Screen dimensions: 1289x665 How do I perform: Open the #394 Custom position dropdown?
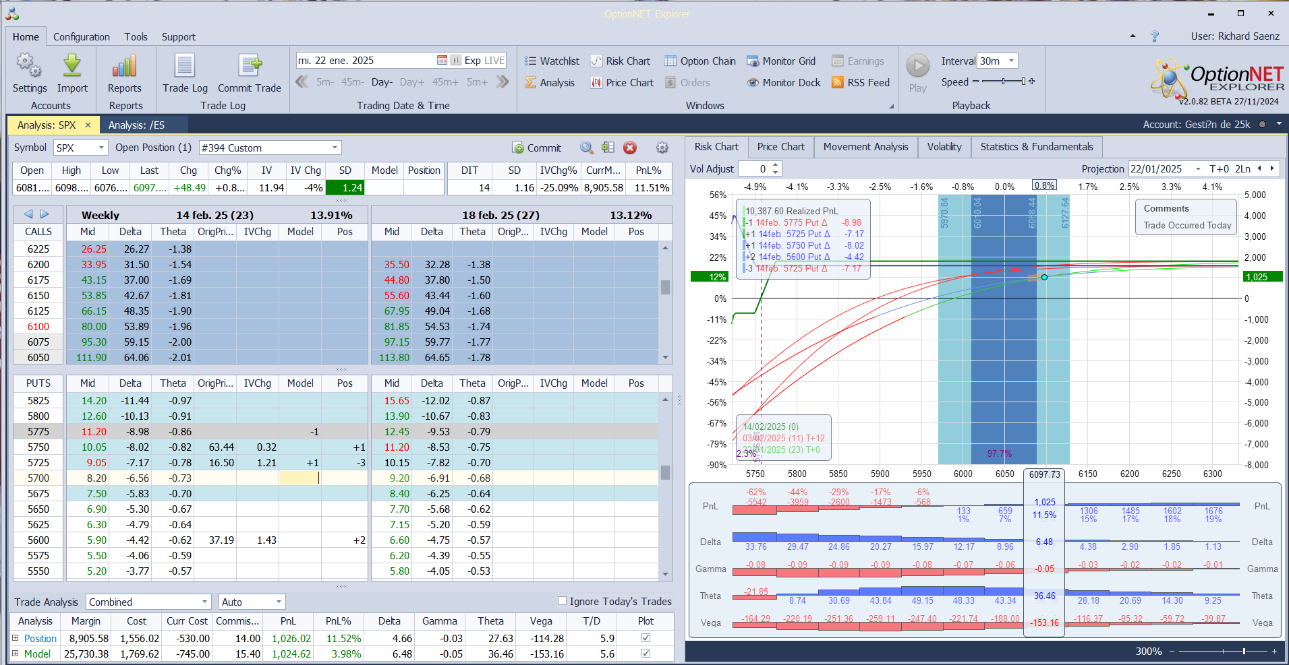[335, 148]
